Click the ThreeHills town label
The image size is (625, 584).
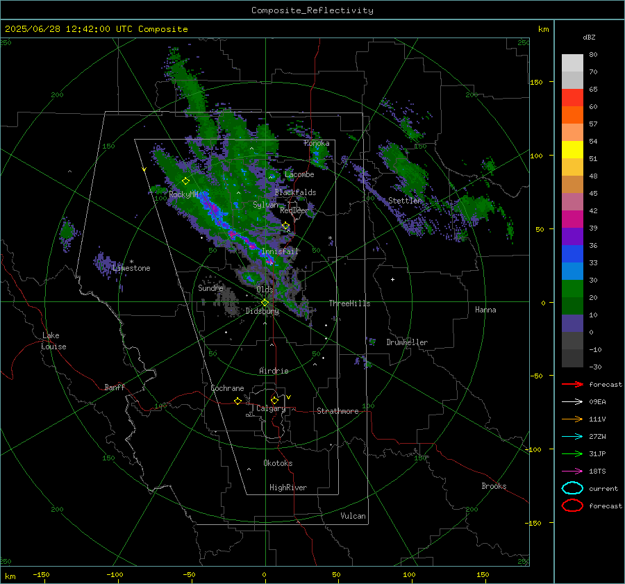(349, 303)
